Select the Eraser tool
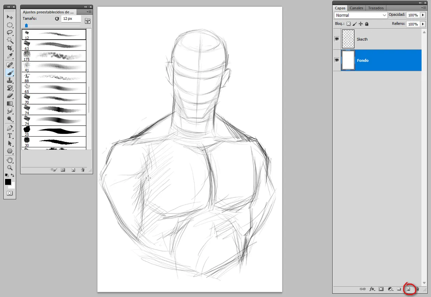This screenshot has height=297, width=431. [x=10, y=96]
